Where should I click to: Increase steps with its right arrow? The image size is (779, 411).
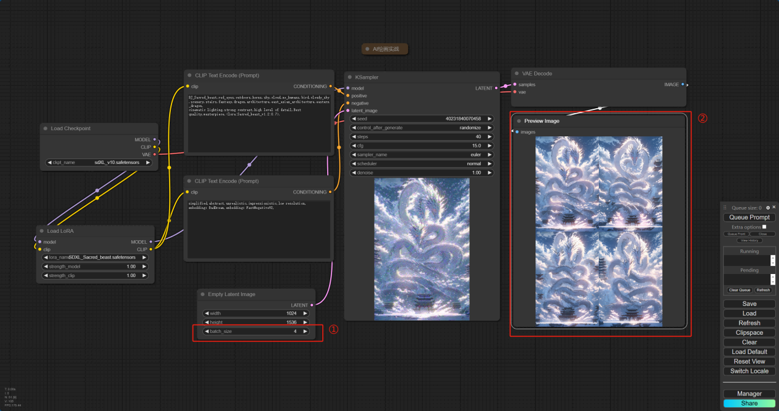pyautogui.click(x=489, y=136)
